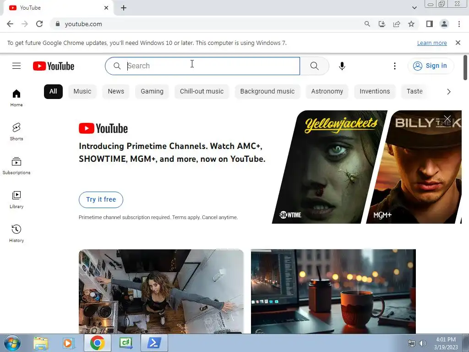Open the coffee mug rainy window thumbnail
Image resolution: width=469 pixels, height=352 pixels.
pyautogui.click(x=333, y=291)
